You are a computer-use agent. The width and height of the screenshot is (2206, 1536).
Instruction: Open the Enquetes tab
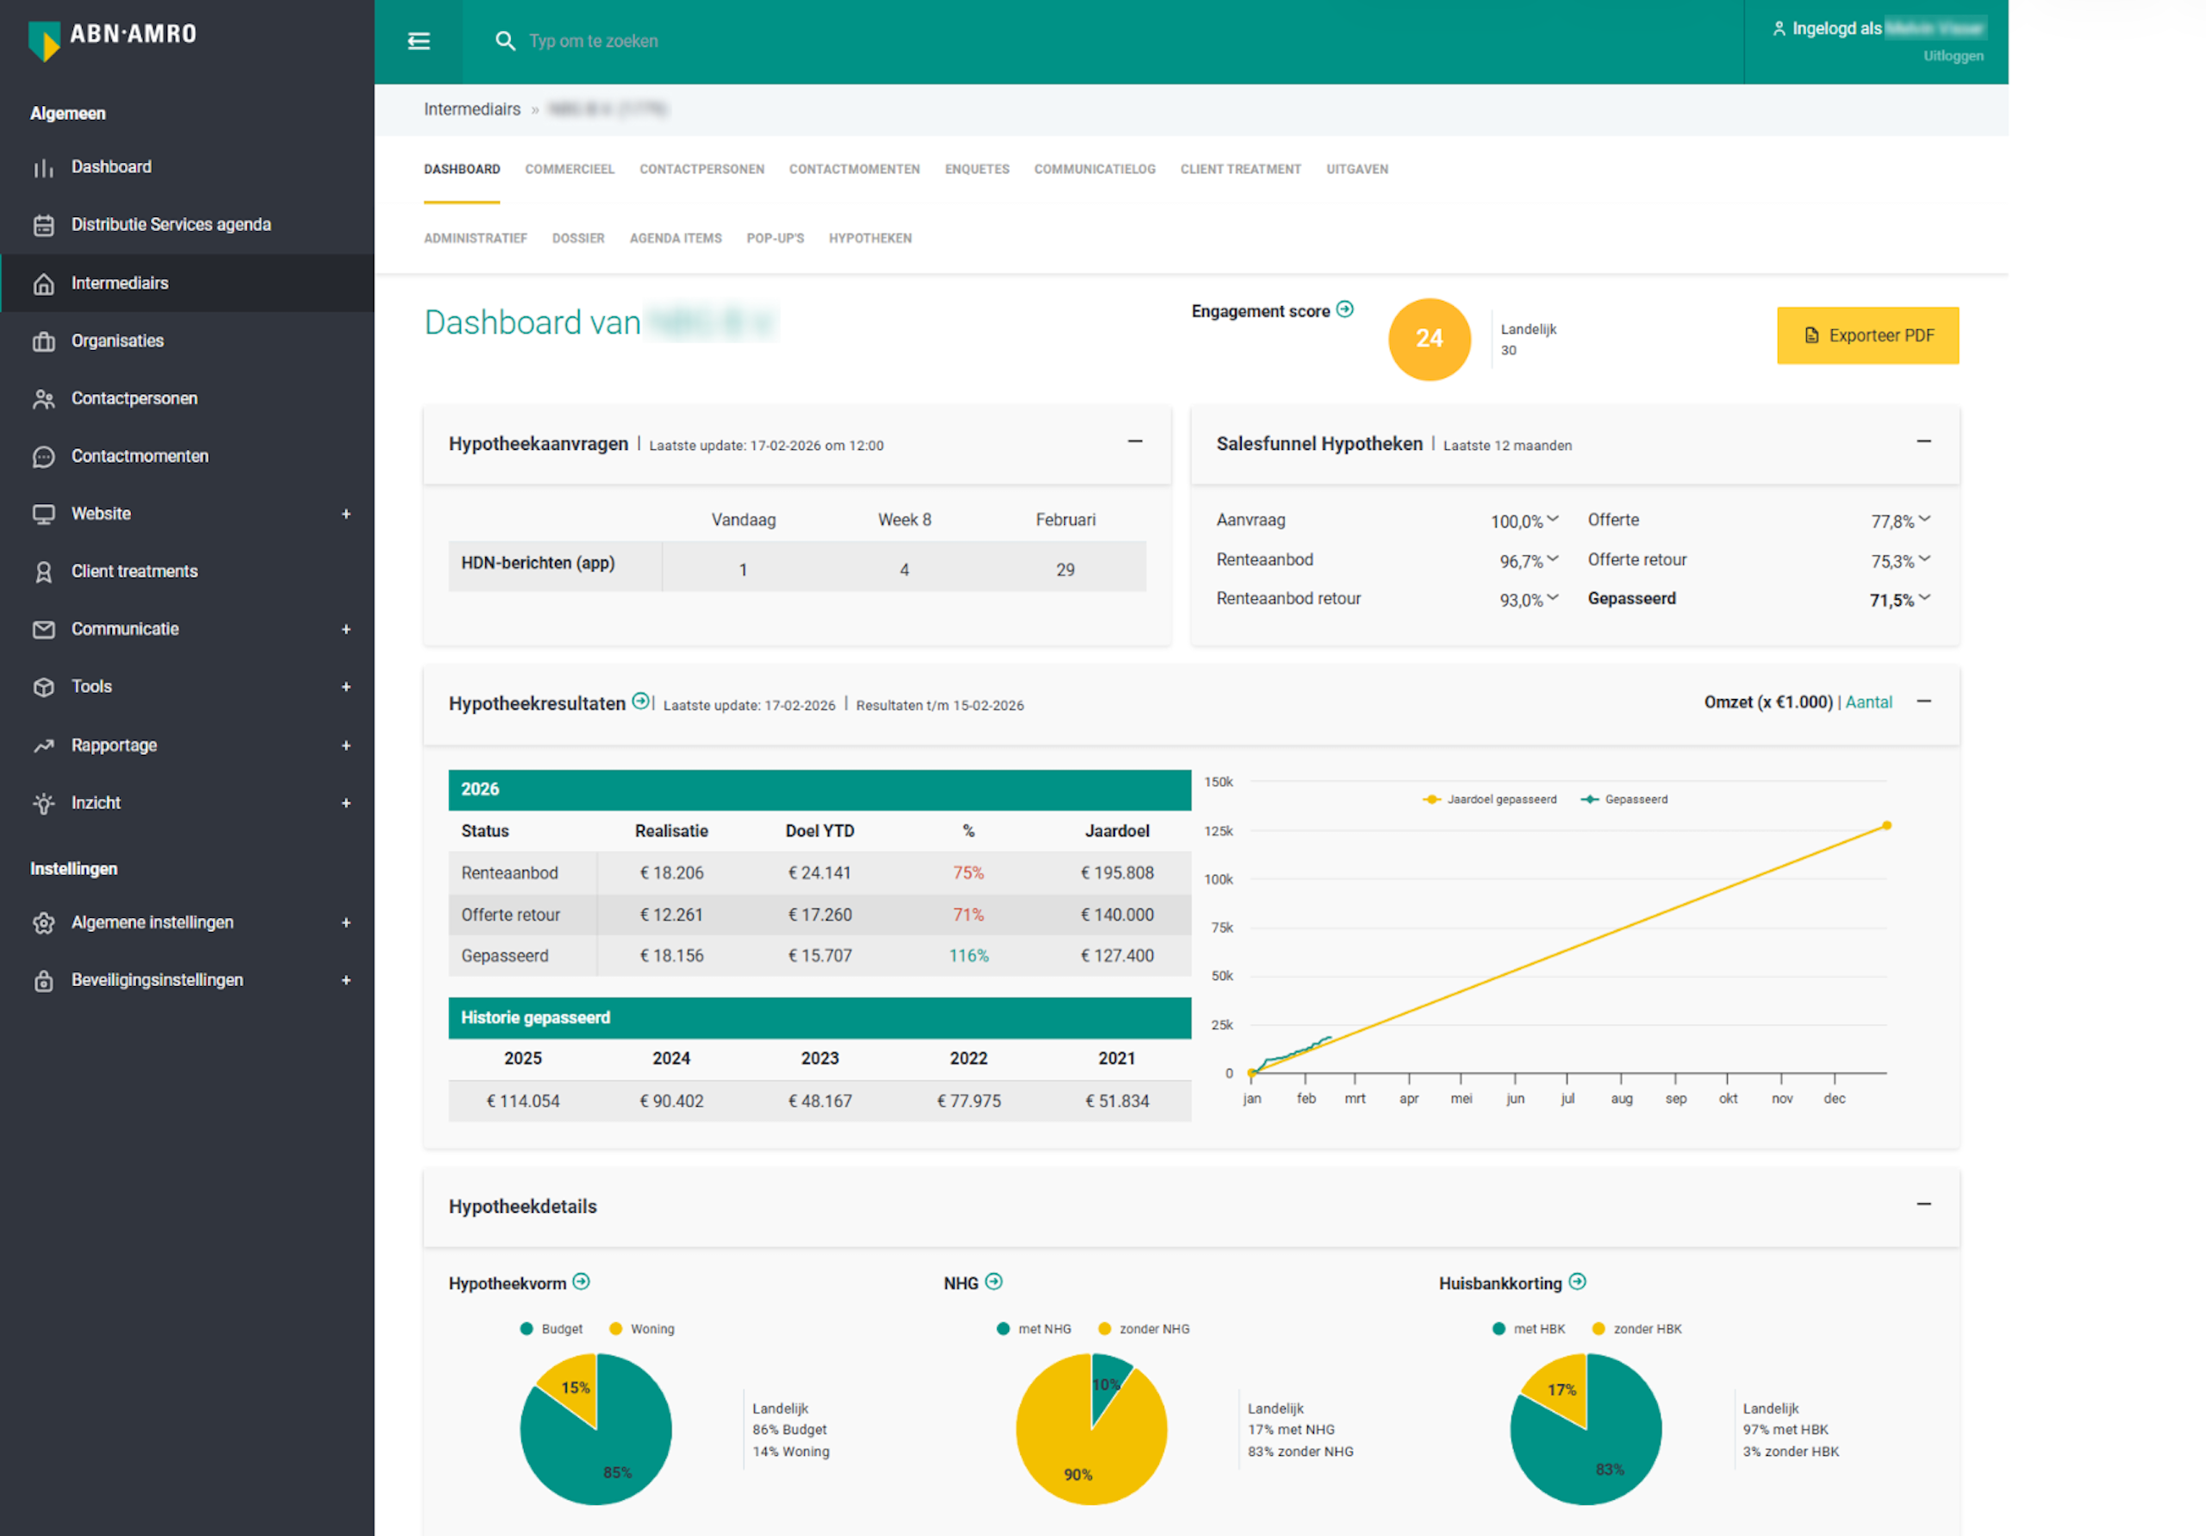[976, 169]
